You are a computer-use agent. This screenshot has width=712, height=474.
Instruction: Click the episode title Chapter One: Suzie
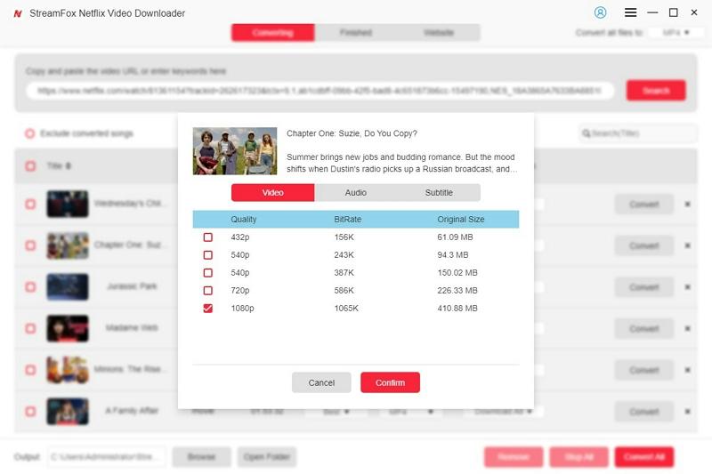click(x=352, y=133)
